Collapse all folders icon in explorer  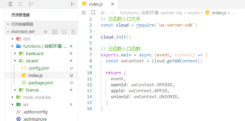[x=73, y=32]
